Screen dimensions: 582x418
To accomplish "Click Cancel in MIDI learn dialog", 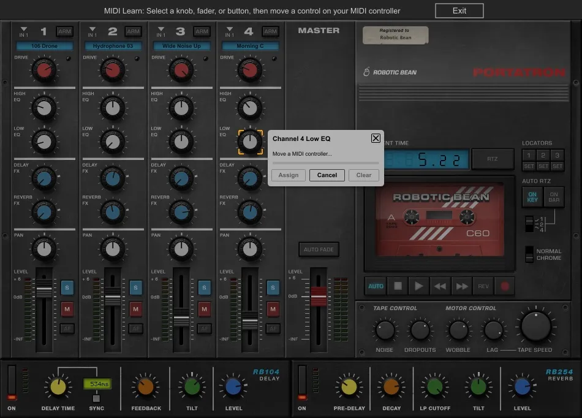I will point(327,175).
